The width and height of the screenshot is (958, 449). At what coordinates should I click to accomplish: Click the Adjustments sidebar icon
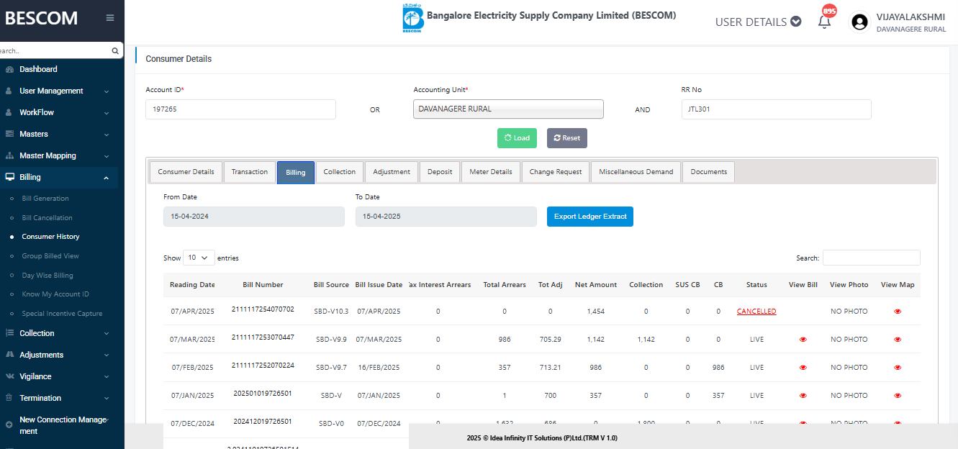click(9, 355)
